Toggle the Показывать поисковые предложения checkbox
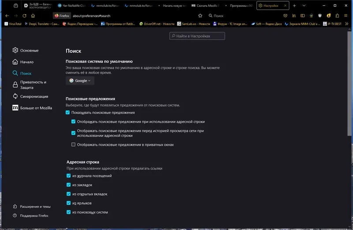Viewport: 353px width, 230px height. tap(68, 112)
